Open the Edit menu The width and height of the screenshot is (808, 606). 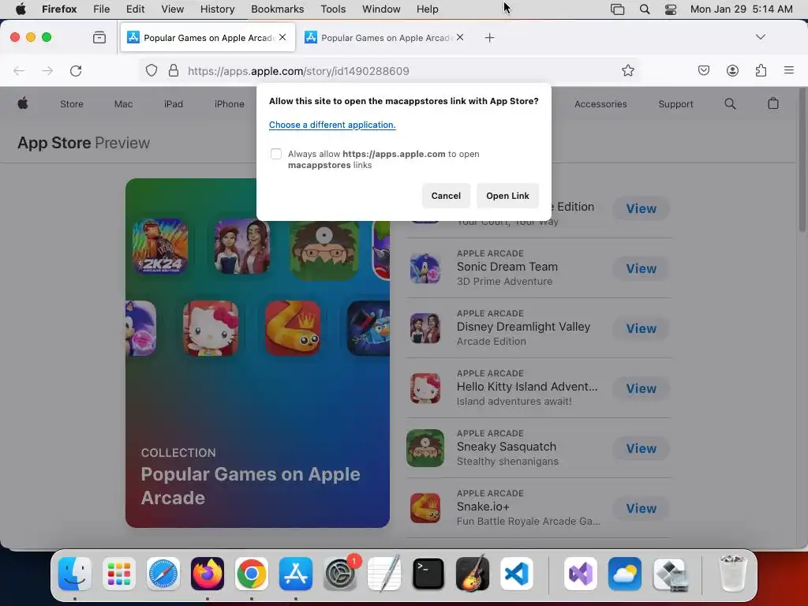[135, 9]
